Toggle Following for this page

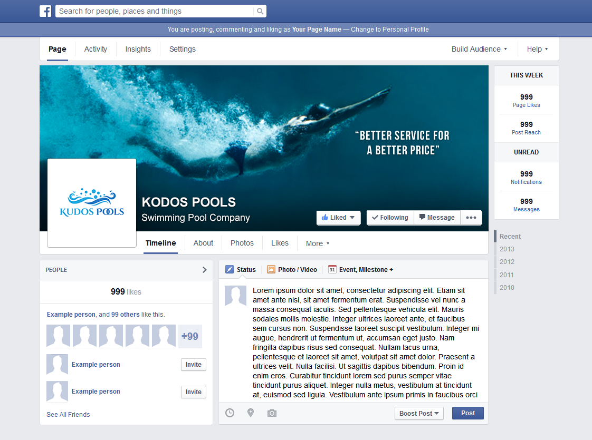pyautogui.click(x=390, y=217)
